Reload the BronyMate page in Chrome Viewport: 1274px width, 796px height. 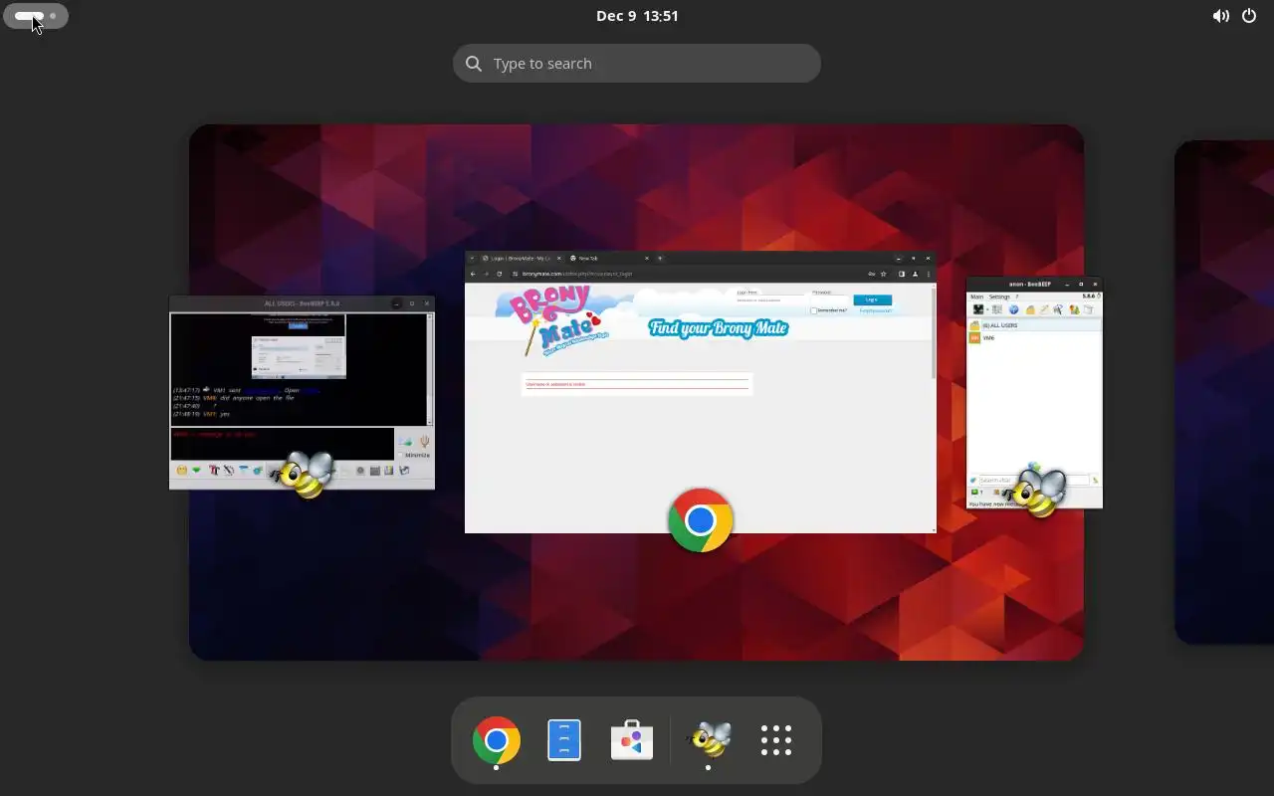[499, 274]
